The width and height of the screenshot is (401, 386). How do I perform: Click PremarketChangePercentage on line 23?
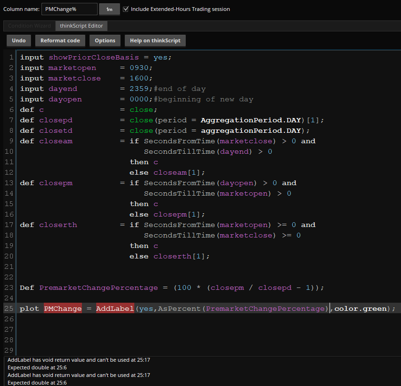pos(98,287)
